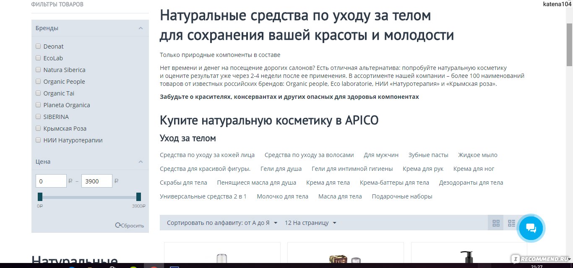This screenshot has width=573, height=268.
Task: Open the Гели для душа category
Action: (x=281, y=169)
